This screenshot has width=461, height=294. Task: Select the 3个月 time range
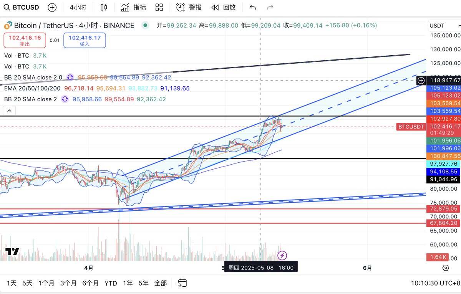point(68,283)
